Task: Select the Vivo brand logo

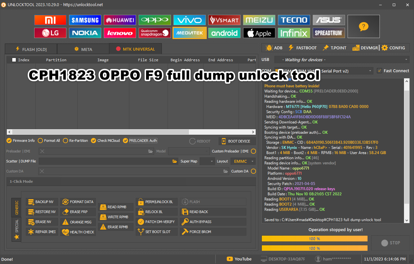Action: (190, 20)
